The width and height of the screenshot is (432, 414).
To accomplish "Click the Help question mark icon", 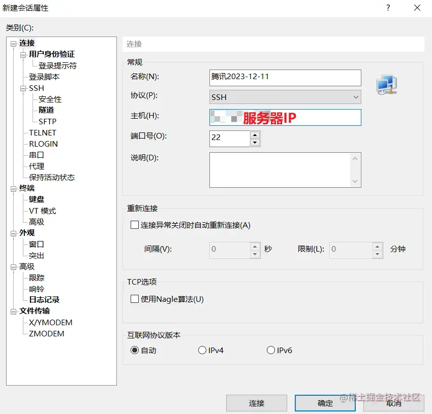I will coord(388,8).
